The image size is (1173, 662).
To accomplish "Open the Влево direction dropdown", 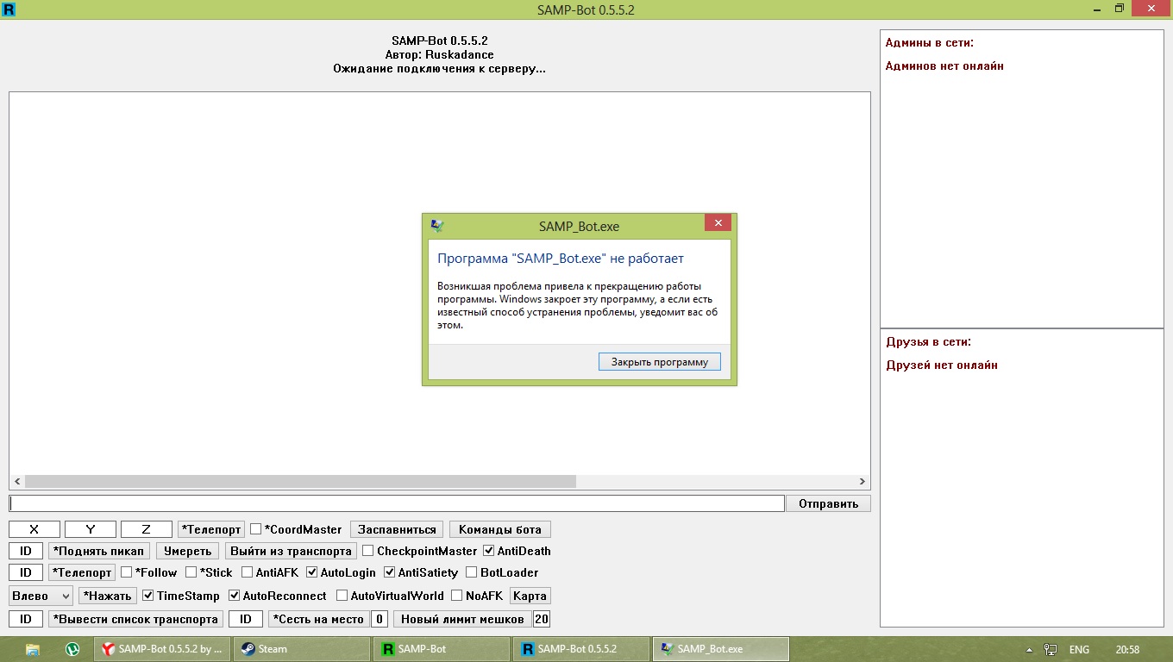I will 41,596.
